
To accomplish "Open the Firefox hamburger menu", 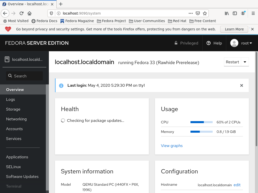I will point(253,13).
